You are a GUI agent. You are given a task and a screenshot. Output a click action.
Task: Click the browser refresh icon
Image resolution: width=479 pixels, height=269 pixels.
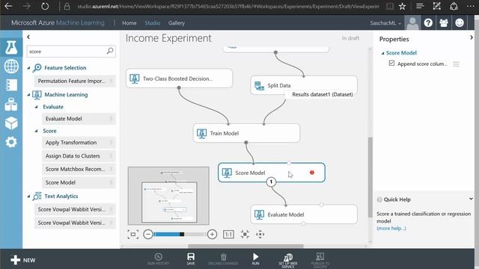tap(45, 6)
